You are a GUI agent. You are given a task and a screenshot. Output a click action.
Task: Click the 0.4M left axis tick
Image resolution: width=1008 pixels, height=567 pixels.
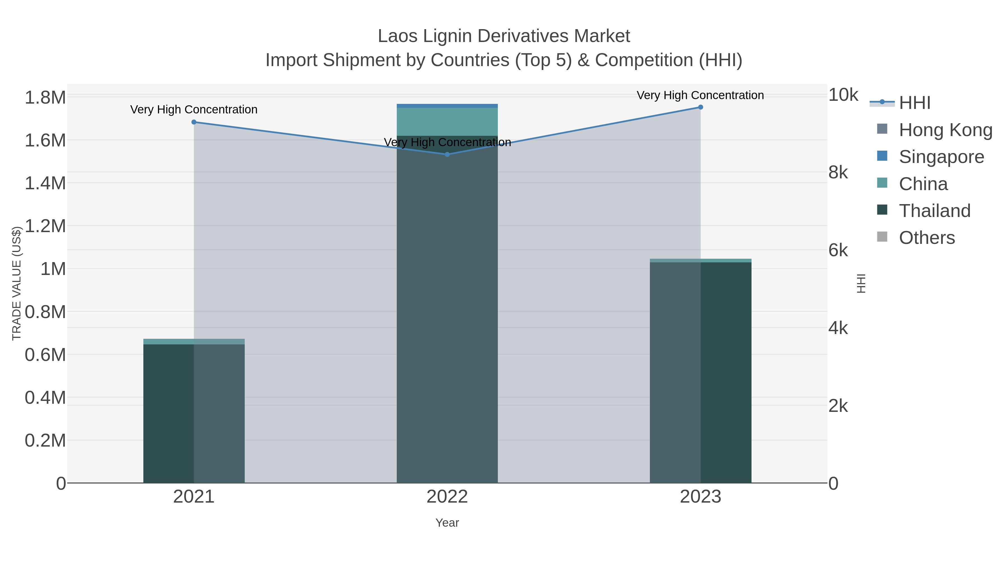tap(45, 398)
